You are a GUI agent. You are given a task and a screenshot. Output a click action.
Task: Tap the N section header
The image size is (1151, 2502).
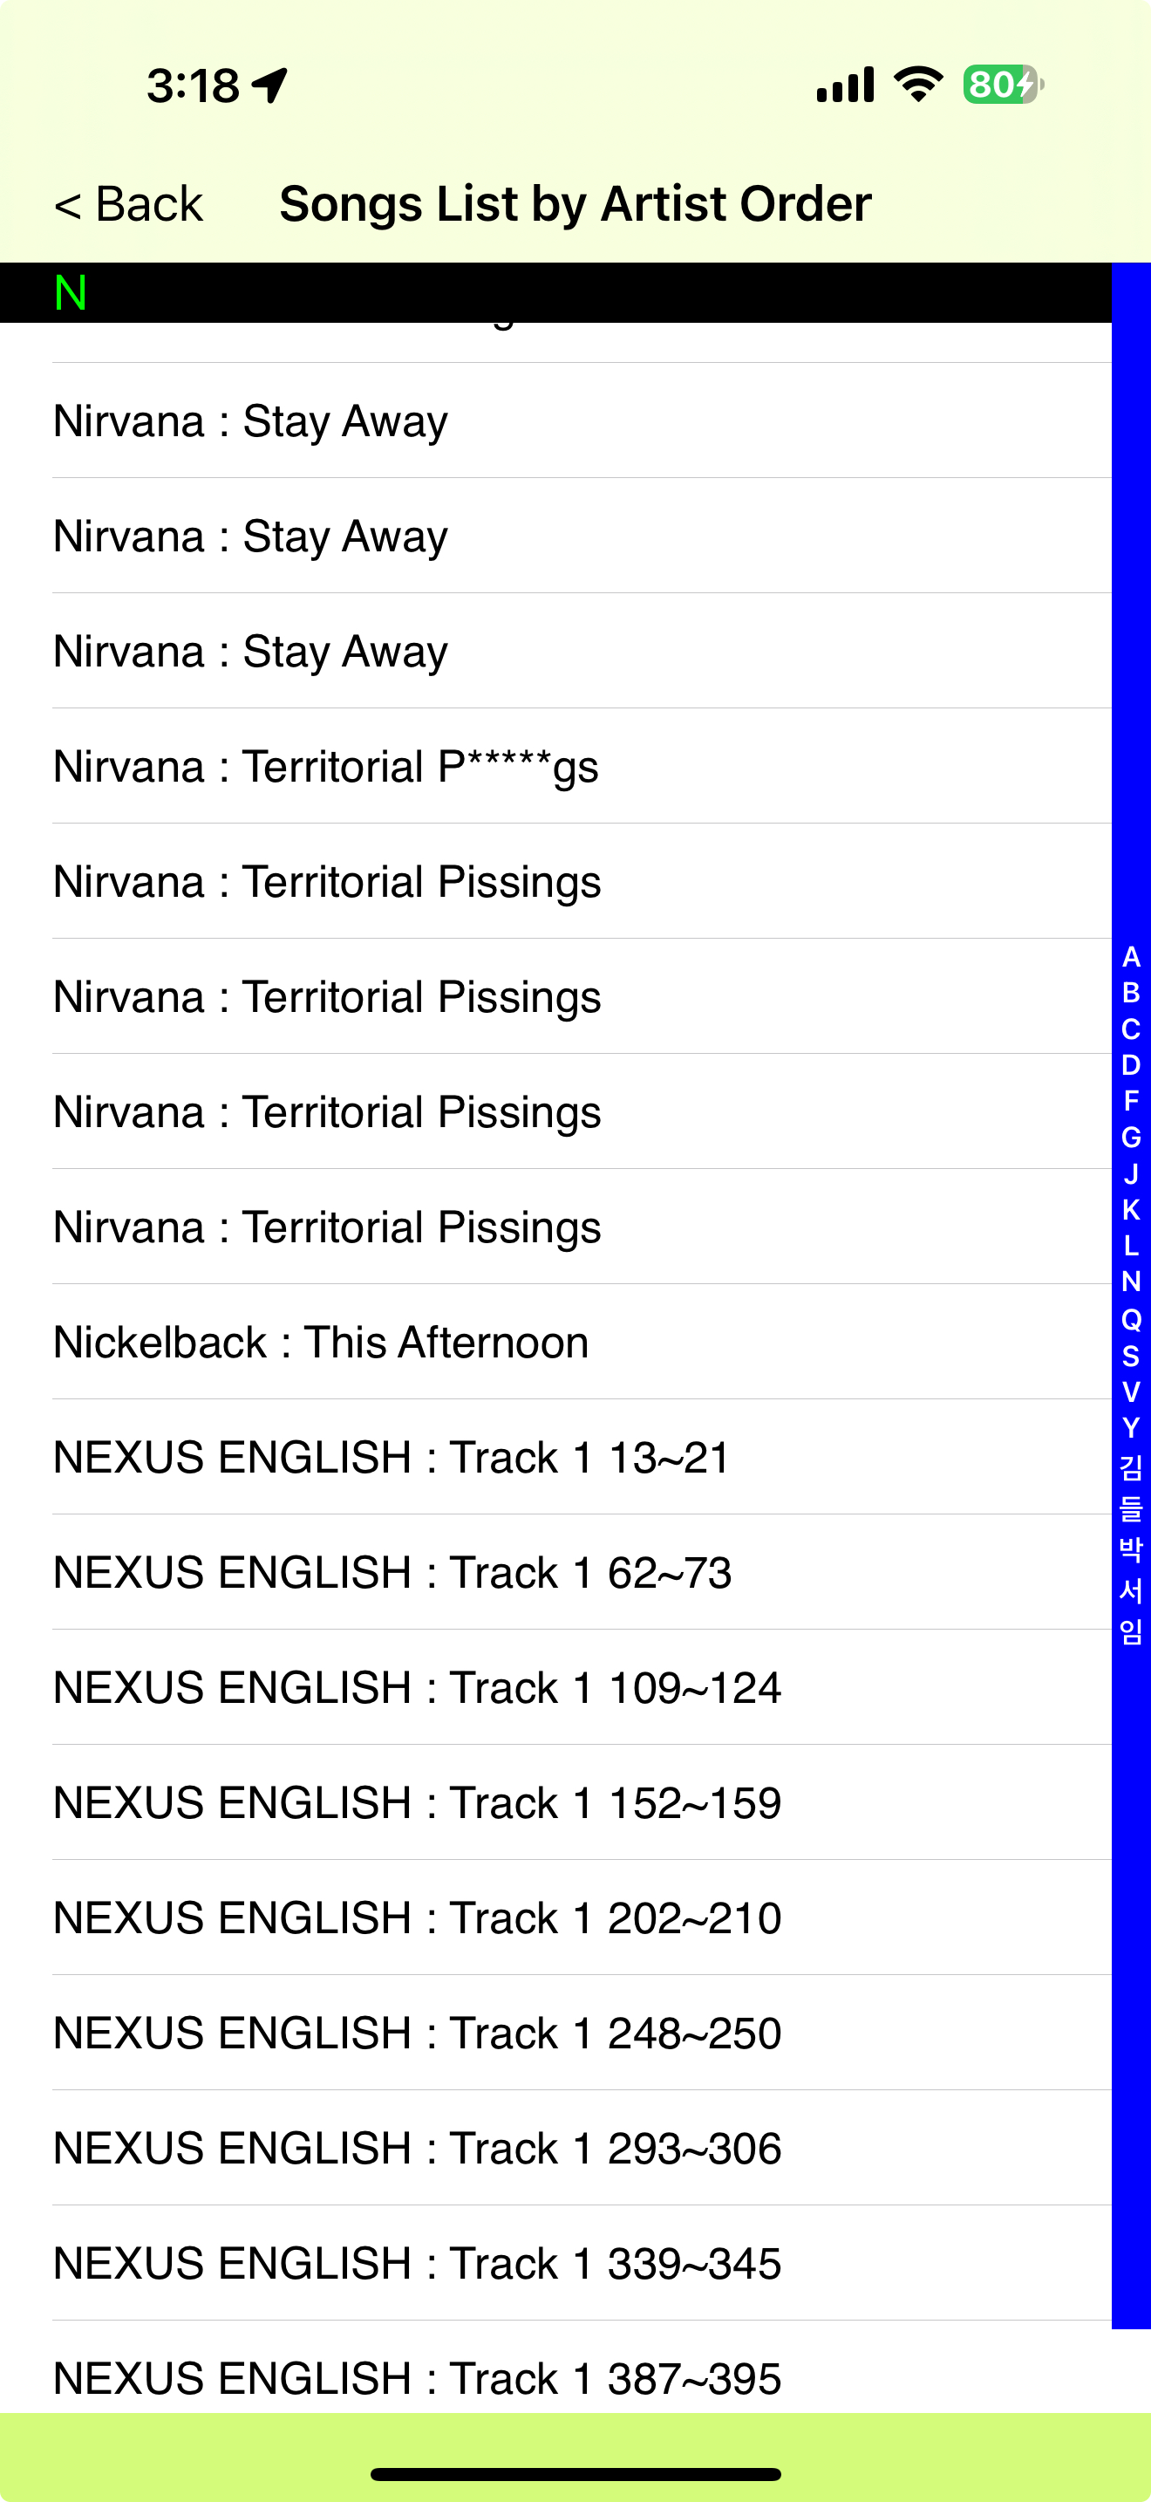point(71,292)
